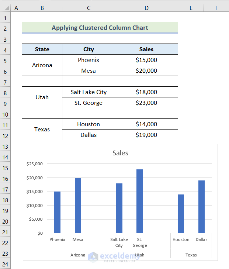Select the merged Arizona cell
The height and width of the screenshot is (269, 229).
[x=42, y=65]
